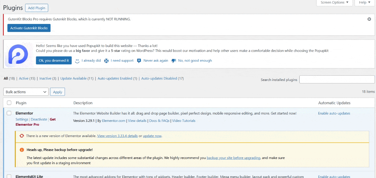This screenshot has height=178, width=376.
Task: Click the thumbs-down 'No, not good enough' icon
Action: pyautogui.click(x=174, y=61)
